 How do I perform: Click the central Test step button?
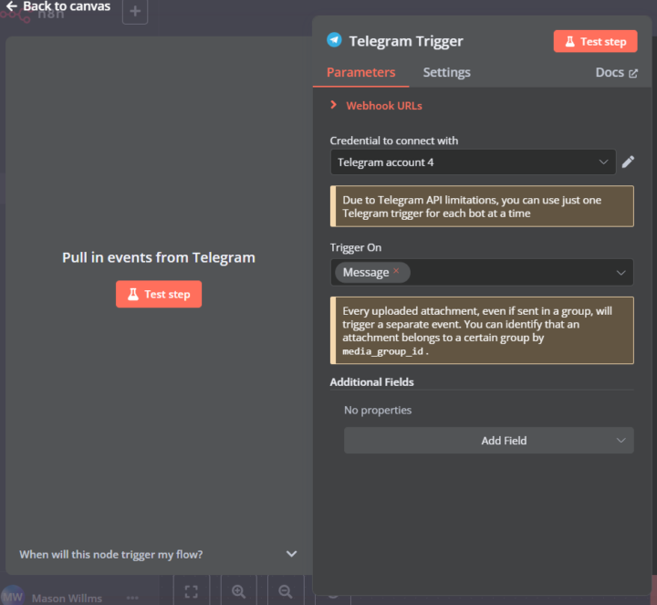[159, 294]
